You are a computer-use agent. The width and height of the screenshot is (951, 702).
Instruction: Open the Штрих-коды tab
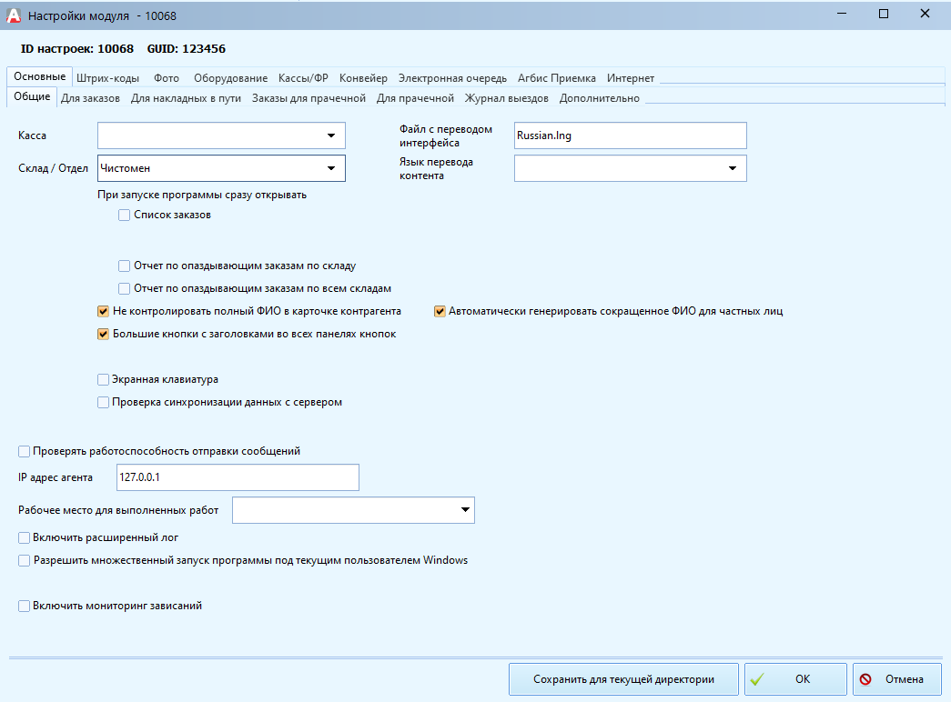(108, 78)
